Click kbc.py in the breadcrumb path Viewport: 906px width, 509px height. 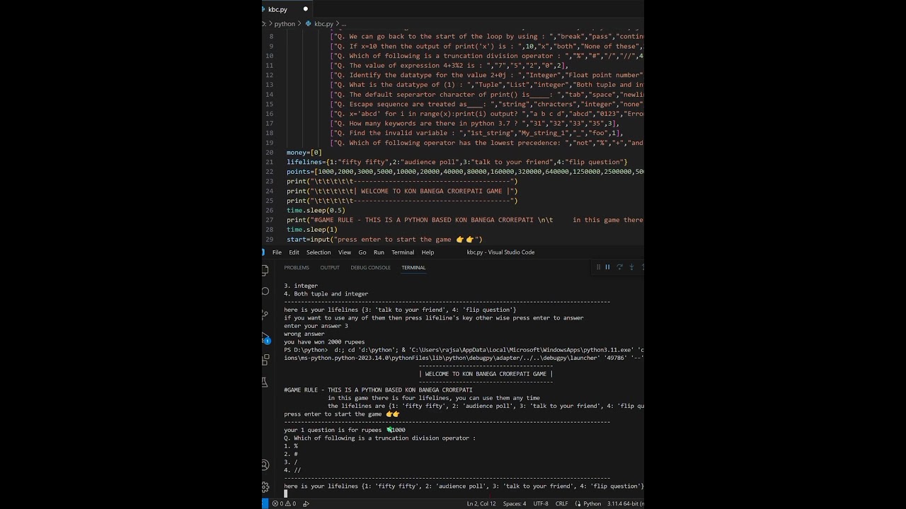pyautogui.click(x=323, y=23)
